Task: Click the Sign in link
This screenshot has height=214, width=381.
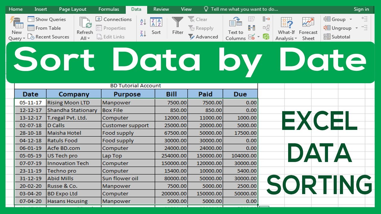Action: pos(361,9)
